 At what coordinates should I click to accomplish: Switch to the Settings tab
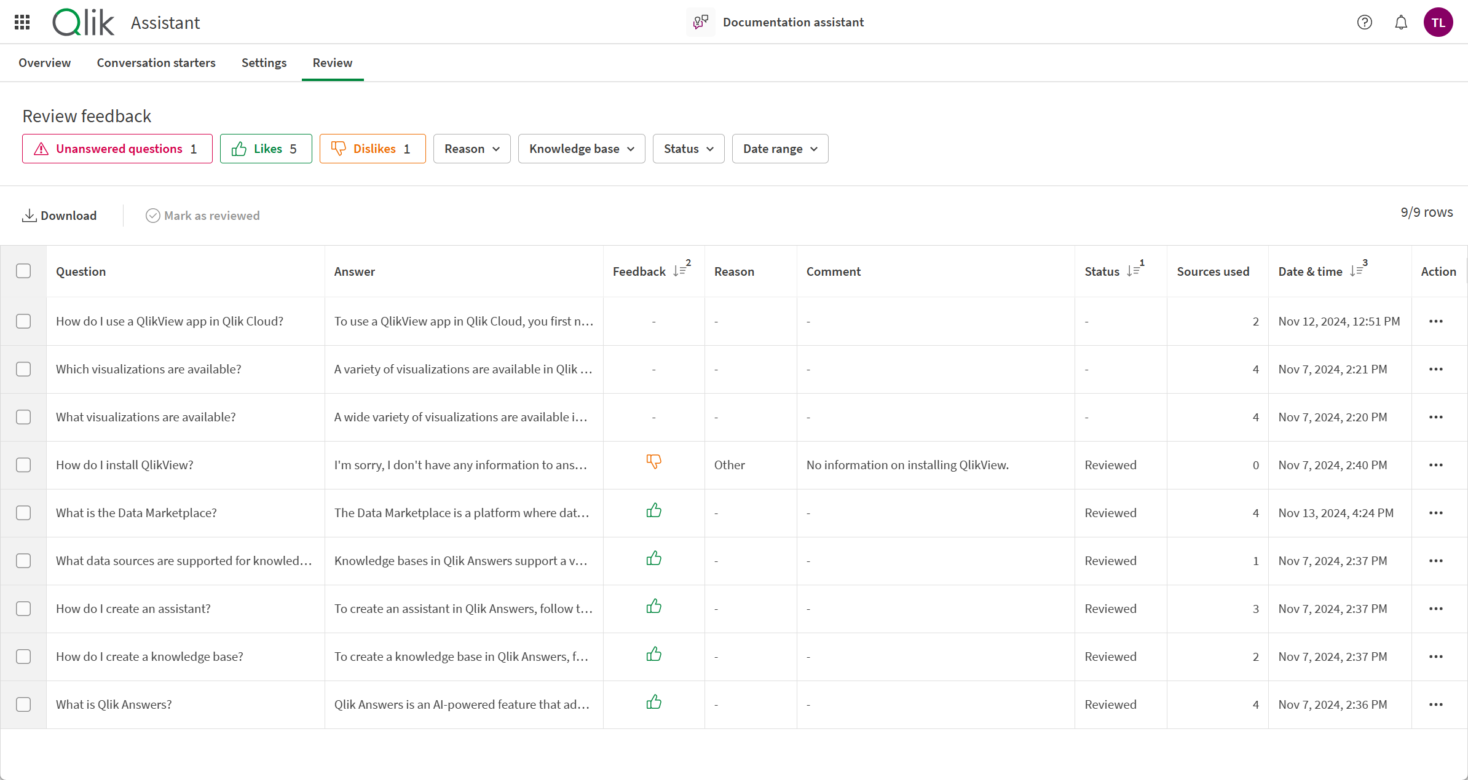point(264,61)
